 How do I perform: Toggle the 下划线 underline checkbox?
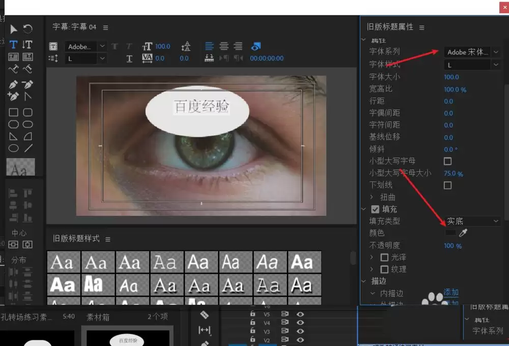pyautogui.click(x=448, y=185)
